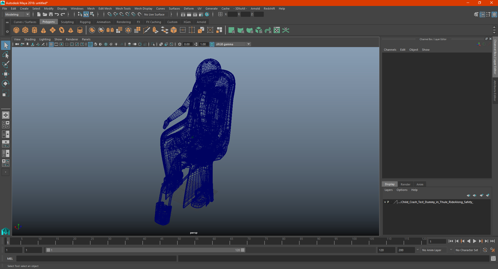Image resolution: width=498 pixels, height=269 pixels.
Task: Click the current frame input field
Action: tap(437, 242)
